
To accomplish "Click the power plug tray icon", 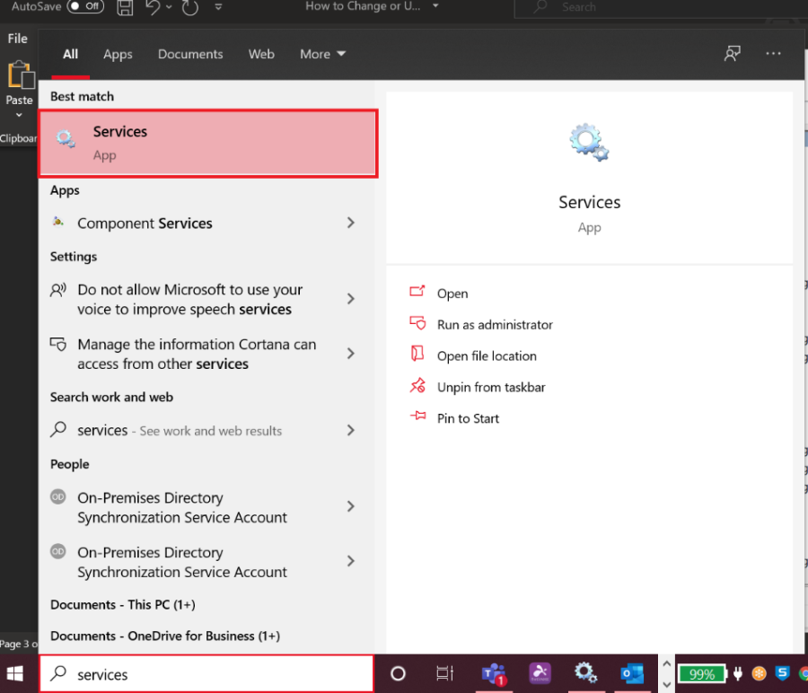I will [x=739, y=673].
